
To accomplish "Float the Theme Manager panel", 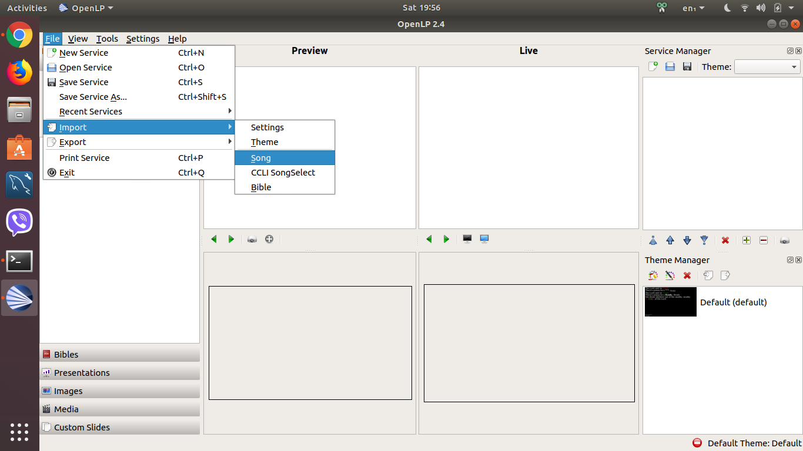I will click(791, 260).
